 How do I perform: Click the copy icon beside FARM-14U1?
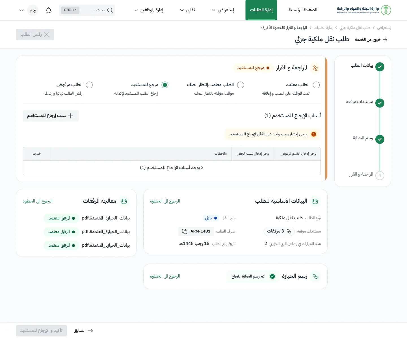click(184, 231)
